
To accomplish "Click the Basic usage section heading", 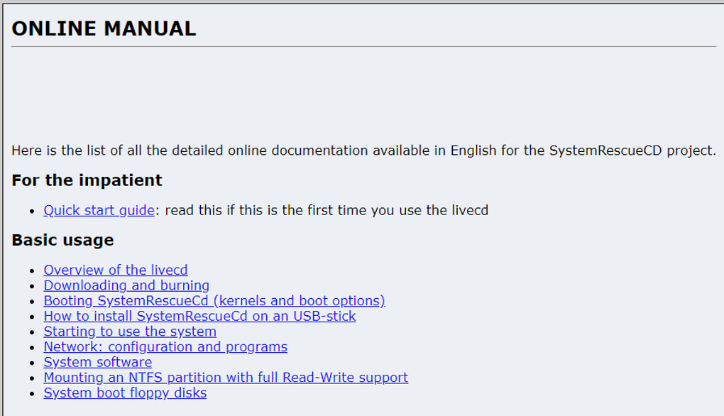I will (62, 240).
